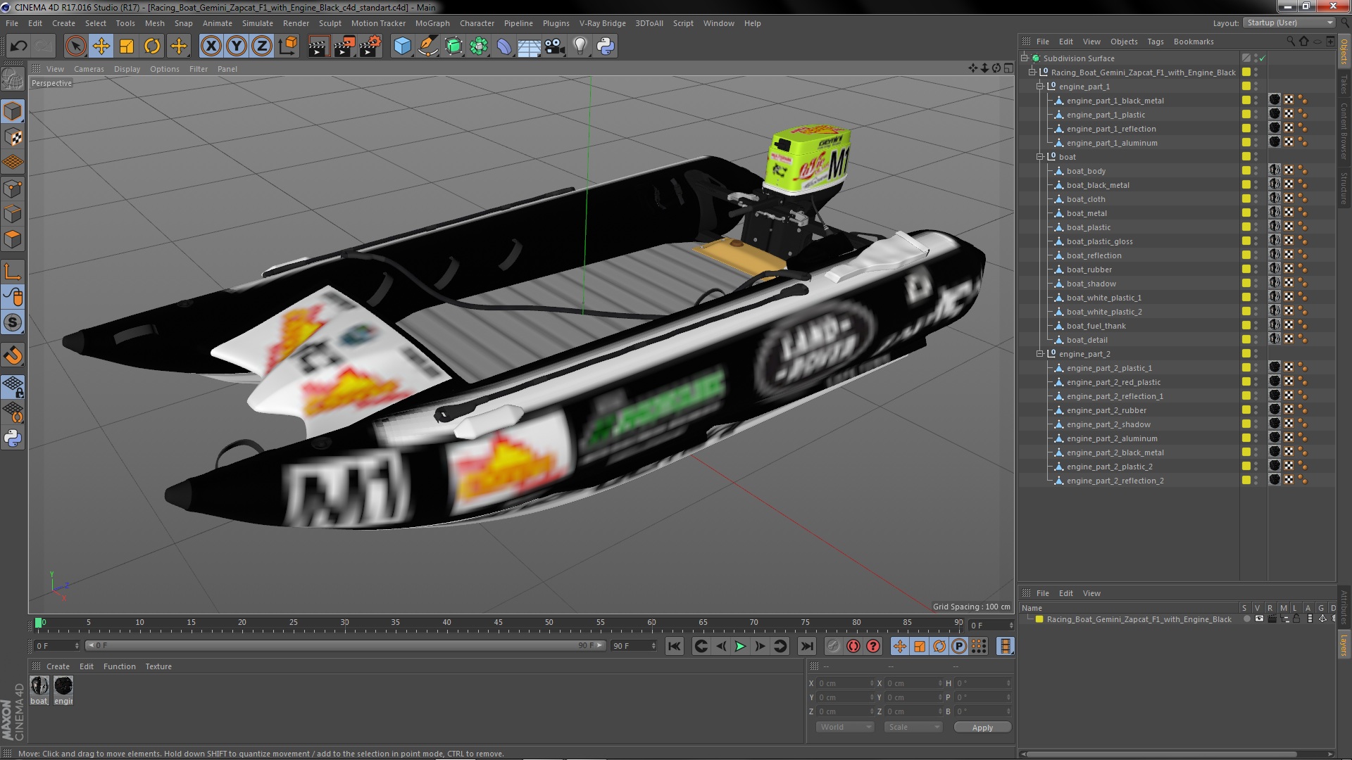Viewport: 1352px width, 760px height.
Task: Add Subdivision Surface generator icon
Action: point(453,46)
